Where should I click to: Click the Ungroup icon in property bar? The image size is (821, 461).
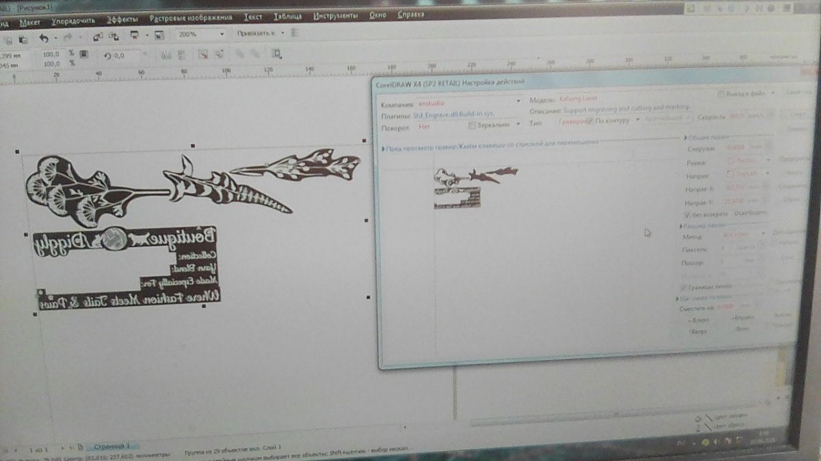click(x=202, y=55)
